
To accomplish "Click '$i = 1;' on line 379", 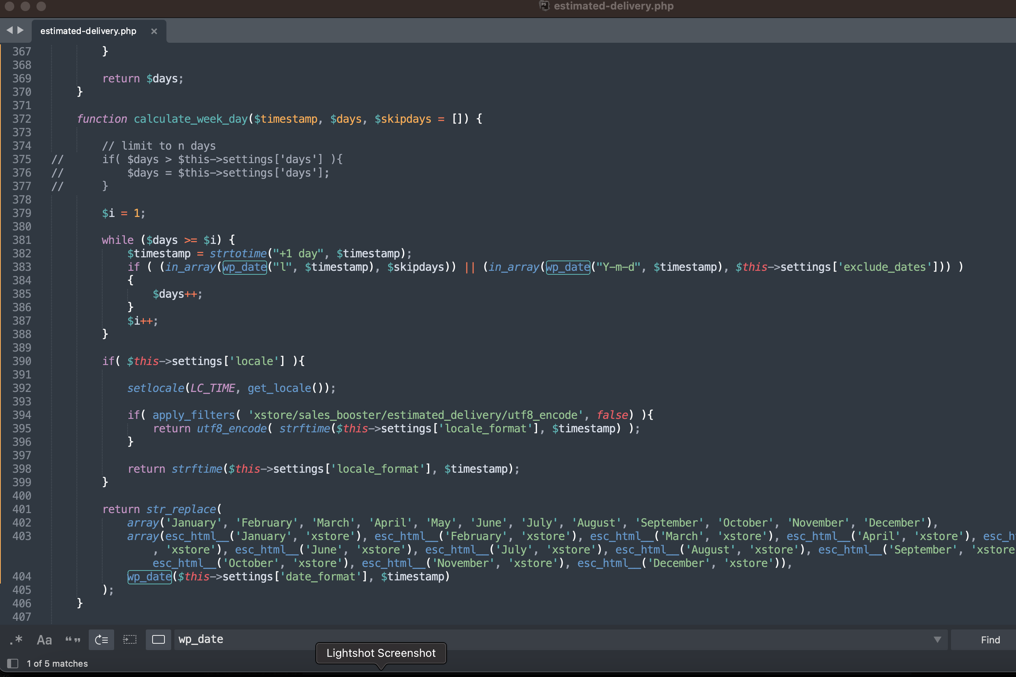I will [x=124, y=213].
